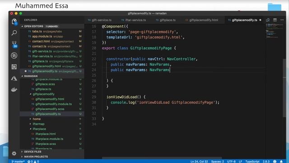Switch to the gift-service.ts tab
This screenshot has width=289, height=163.
tap(100, 20)
